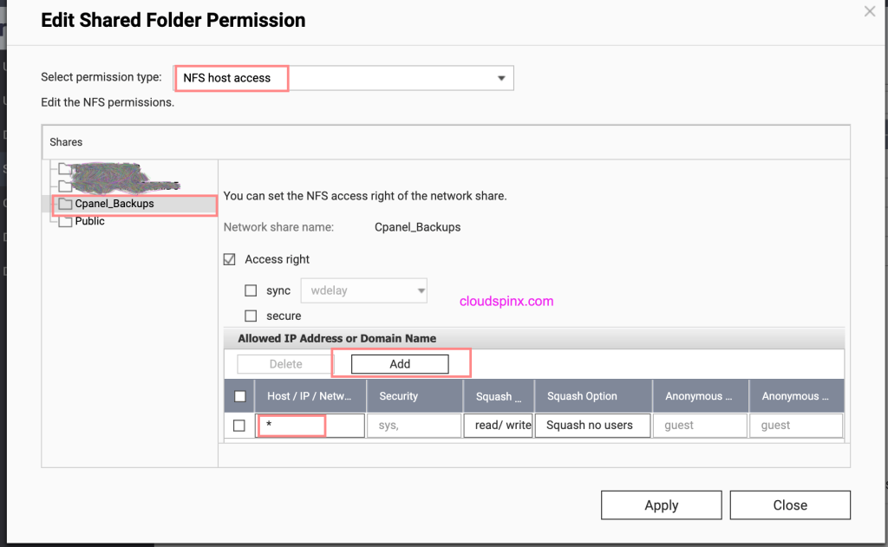Check the select-all header checkbox
Screen dimensions: 888x547
[240, 397]
